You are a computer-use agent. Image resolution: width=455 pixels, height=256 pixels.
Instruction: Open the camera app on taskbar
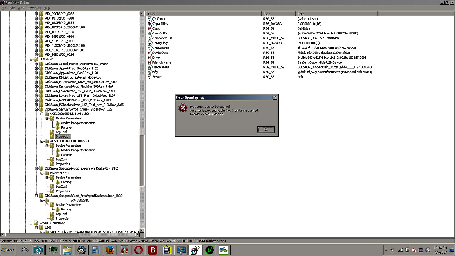pyautogui.click(x=38, y=250)
